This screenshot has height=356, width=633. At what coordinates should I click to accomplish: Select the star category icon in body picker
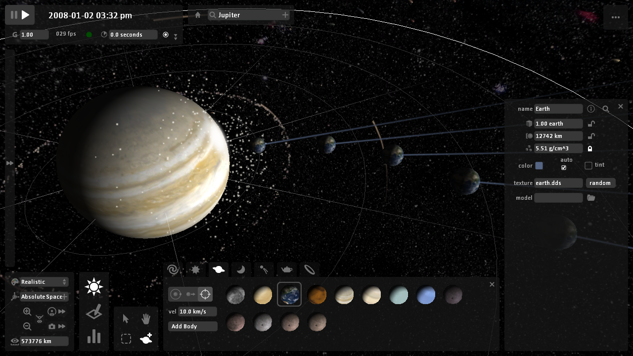(x=195, y=269)
